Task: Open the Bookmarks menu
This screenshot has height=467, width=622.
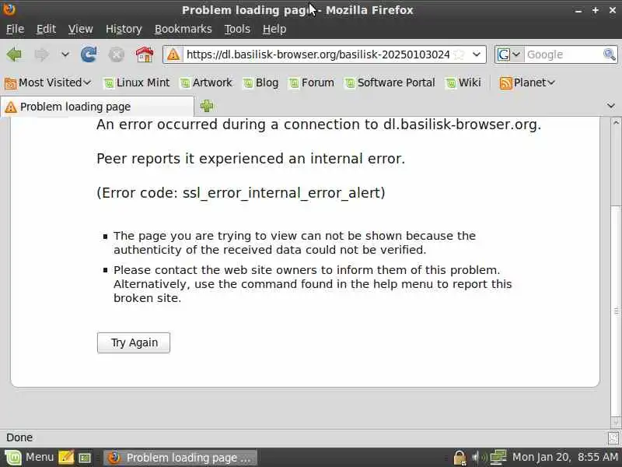Action: pos(183,29)
